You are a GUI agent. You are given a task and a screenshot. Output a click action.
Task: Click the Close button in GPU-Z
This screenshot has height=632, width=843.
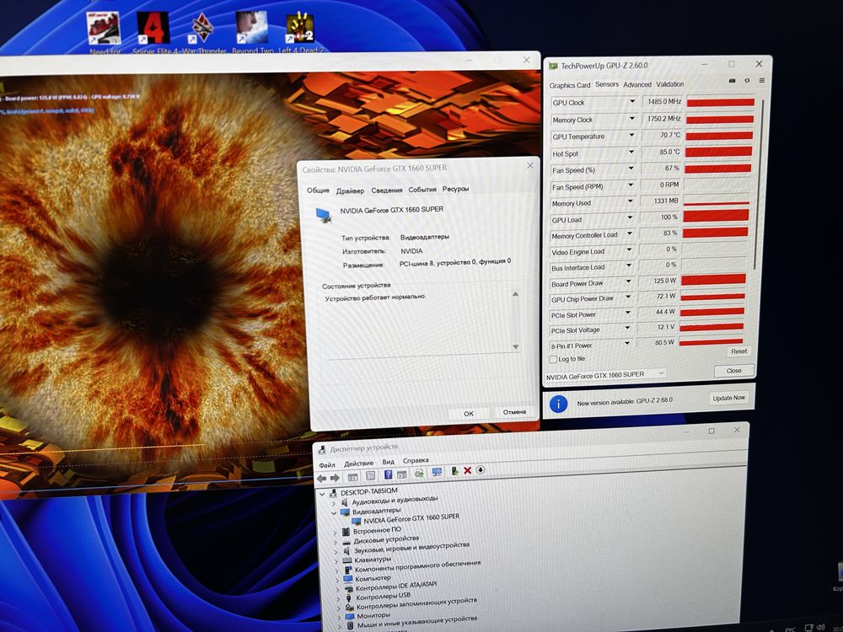click(x=734, y=370)
